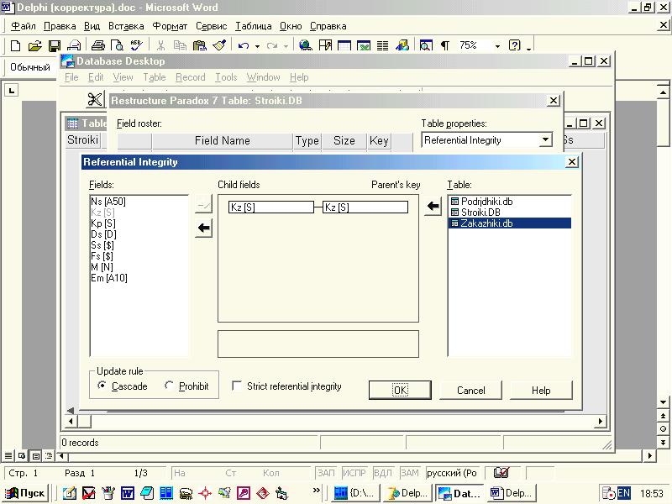
Task: Toggle the ИСПР track changes indicator
Action: click(354, 473)
